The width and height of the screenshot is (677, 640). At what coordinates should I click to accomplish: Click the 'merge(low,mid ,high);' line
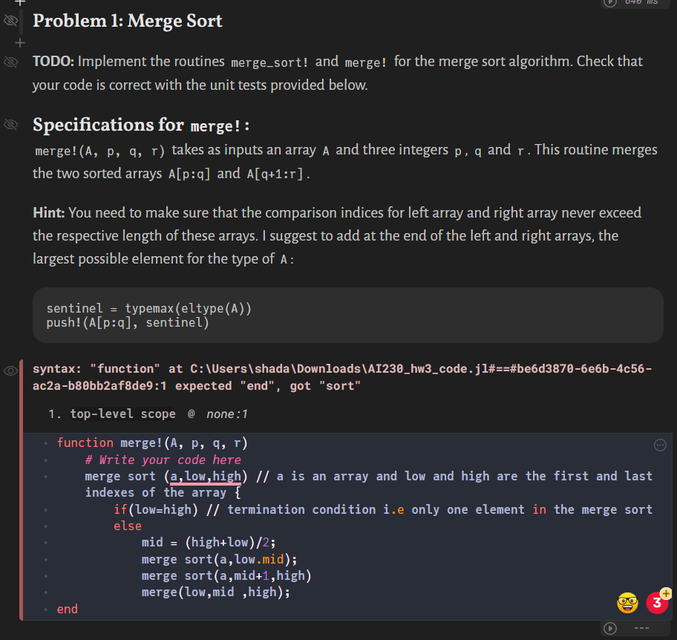click(x=216, y=592)
